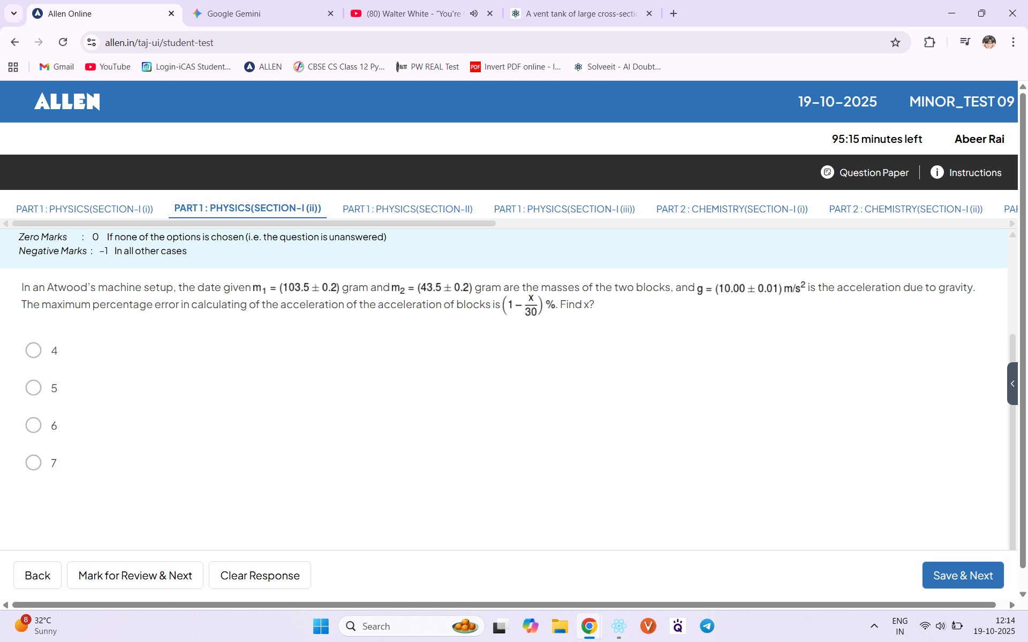Switch to PART 1 : PHYSICS(SECTION-II) tab
Image resolution: width=1028 pixels, height=642 pixels.
click(x=407, y=209)
